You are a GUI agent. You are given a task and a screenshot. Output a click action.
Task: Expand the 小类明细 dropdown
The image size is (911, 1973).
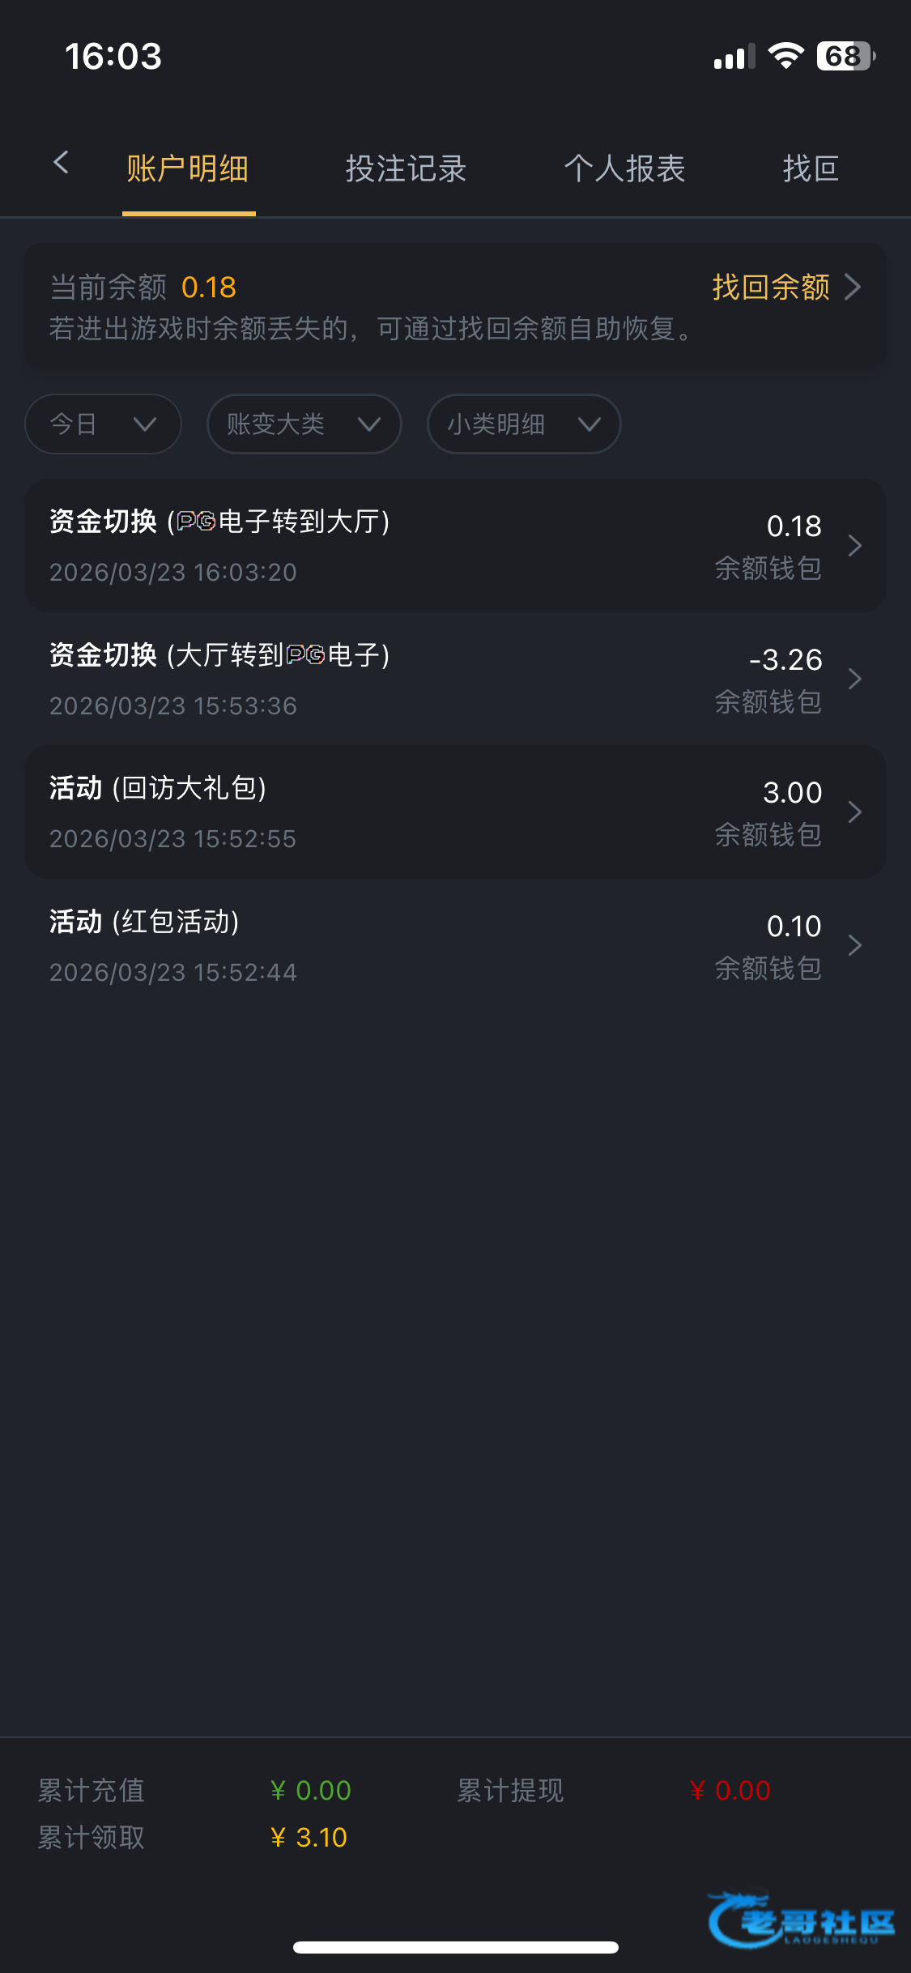pyautogui.click(x=523, y=424)
